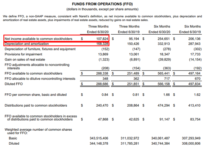This screenshot has width=204, height=148.
Task: Select value (302) in furniture depreciation row
Action: 198,49
